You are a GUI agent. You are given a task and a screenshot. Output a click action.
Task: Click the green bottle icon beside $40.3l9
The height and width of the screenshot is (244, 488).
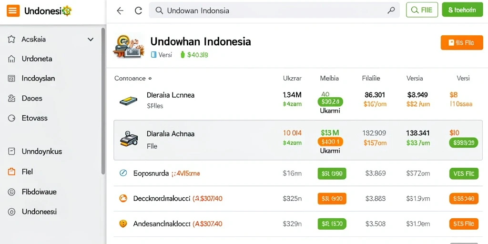[x=183, y=55]
